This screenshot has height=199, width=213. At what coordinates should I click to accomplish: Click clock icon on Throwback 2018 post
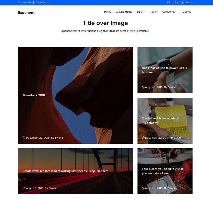coord(24,138)
